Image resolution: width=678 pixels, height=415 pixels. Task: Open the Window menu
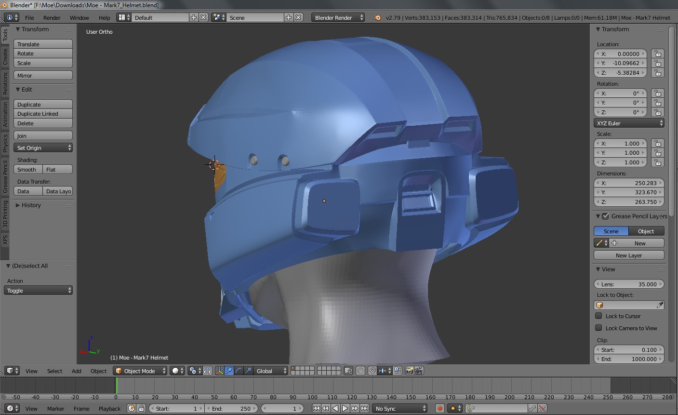coord(79,18)
